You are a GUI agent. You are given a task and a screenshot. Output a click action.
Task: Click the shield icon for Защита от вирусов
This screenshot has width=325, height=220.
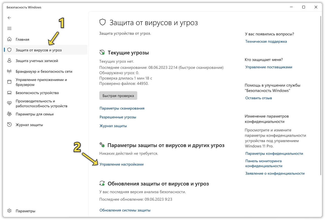click(9, 50)
